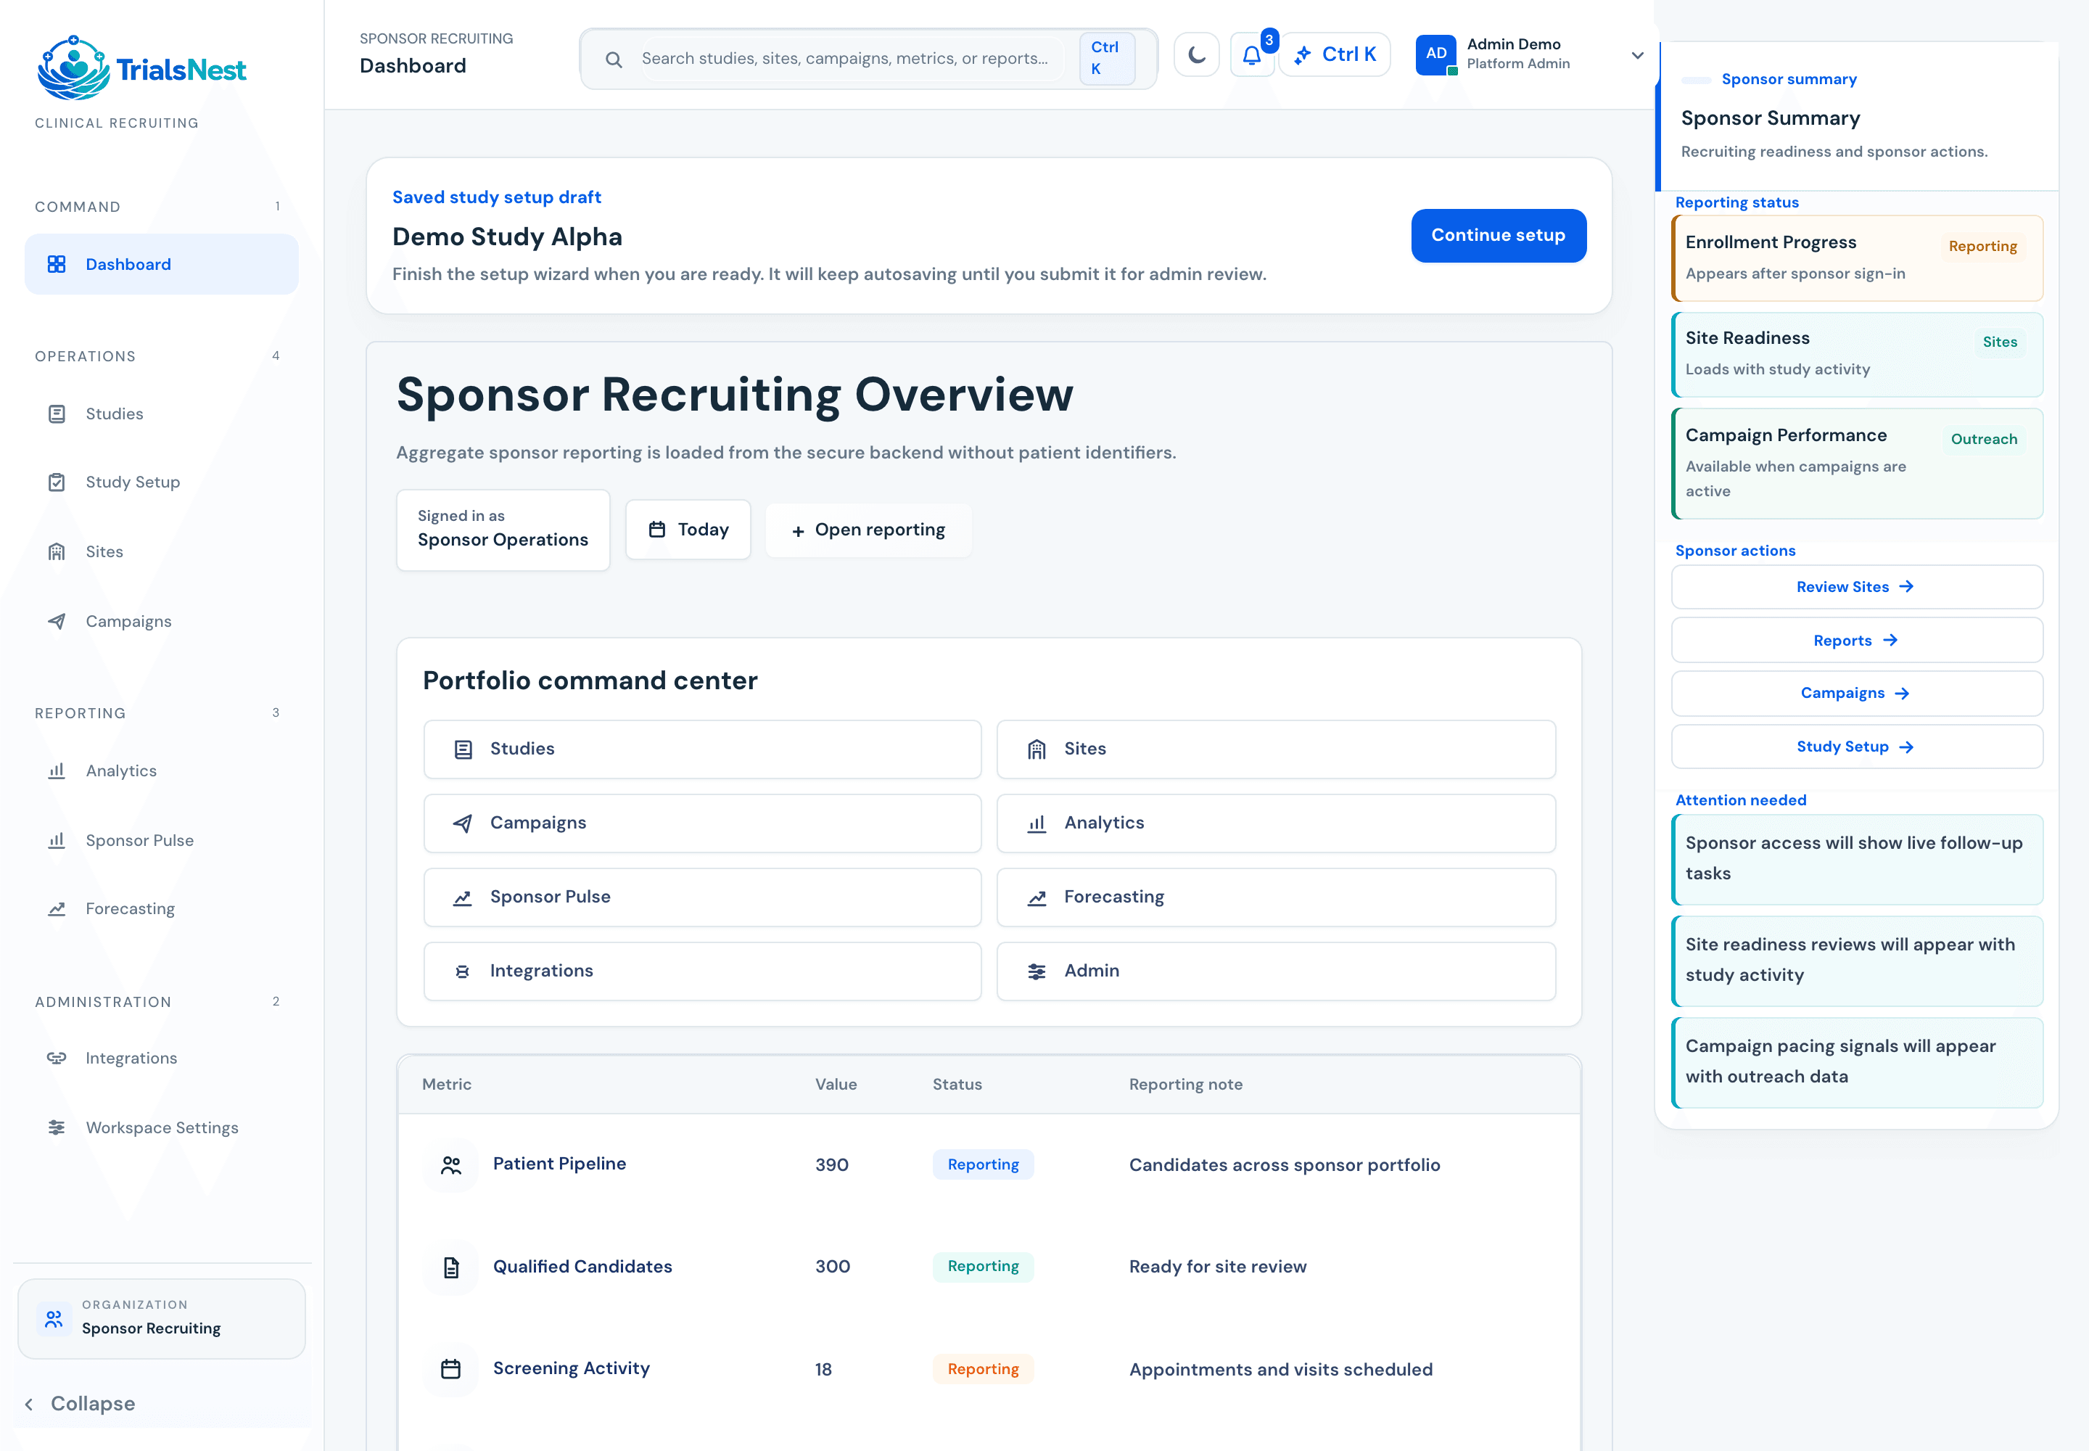The height and width of the screenshot is (1451, 2089).
Task: Click the Sponsor Pulse sidebar icon
Action: click(x=57, y=840)
